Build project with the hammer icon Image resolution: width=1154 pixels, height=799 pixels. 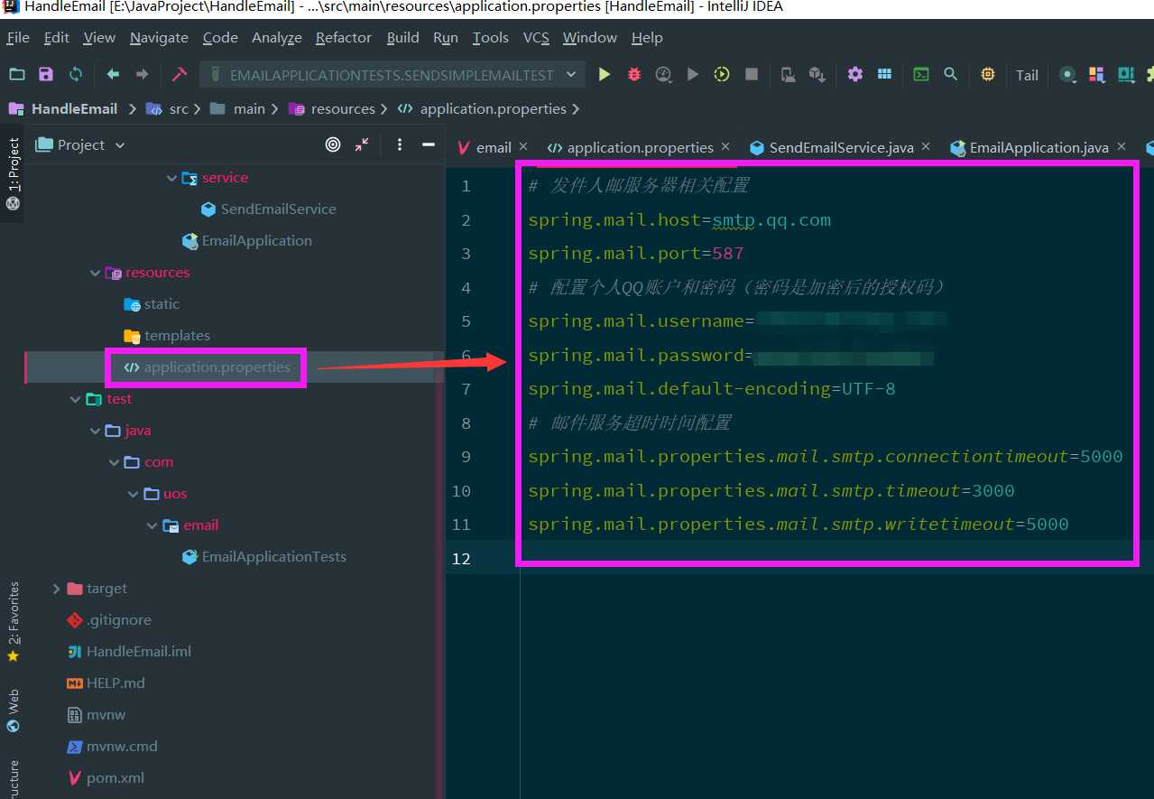pyautogui.click(x=179, y=74)
